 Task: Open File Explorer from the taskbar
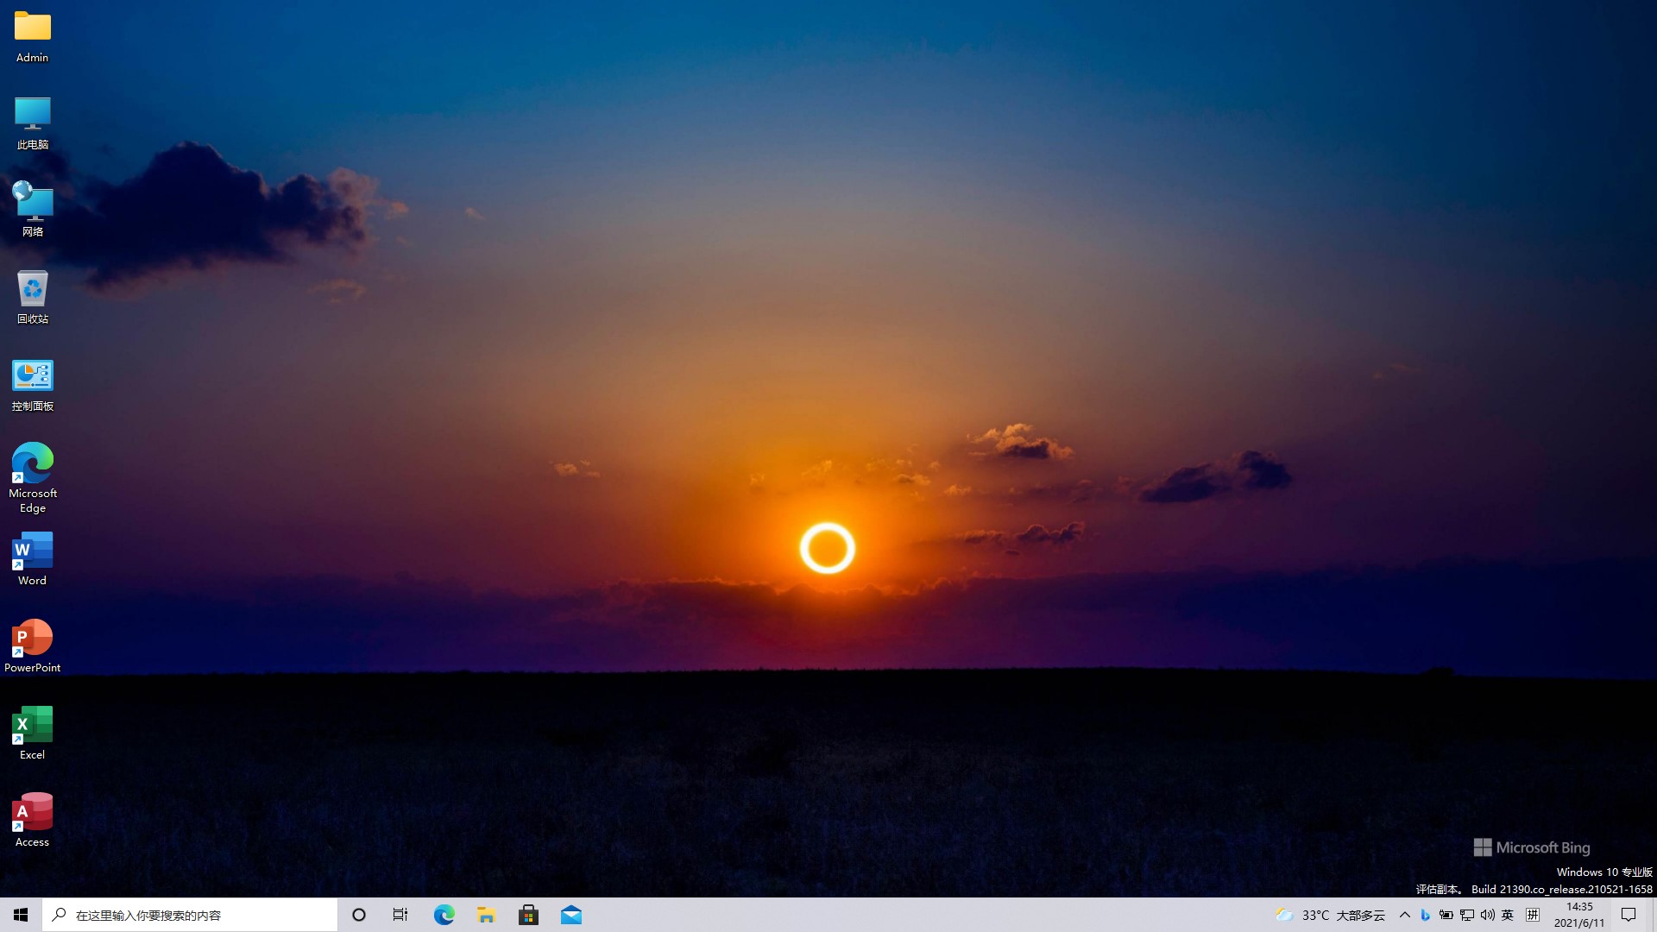pos(486,914)
